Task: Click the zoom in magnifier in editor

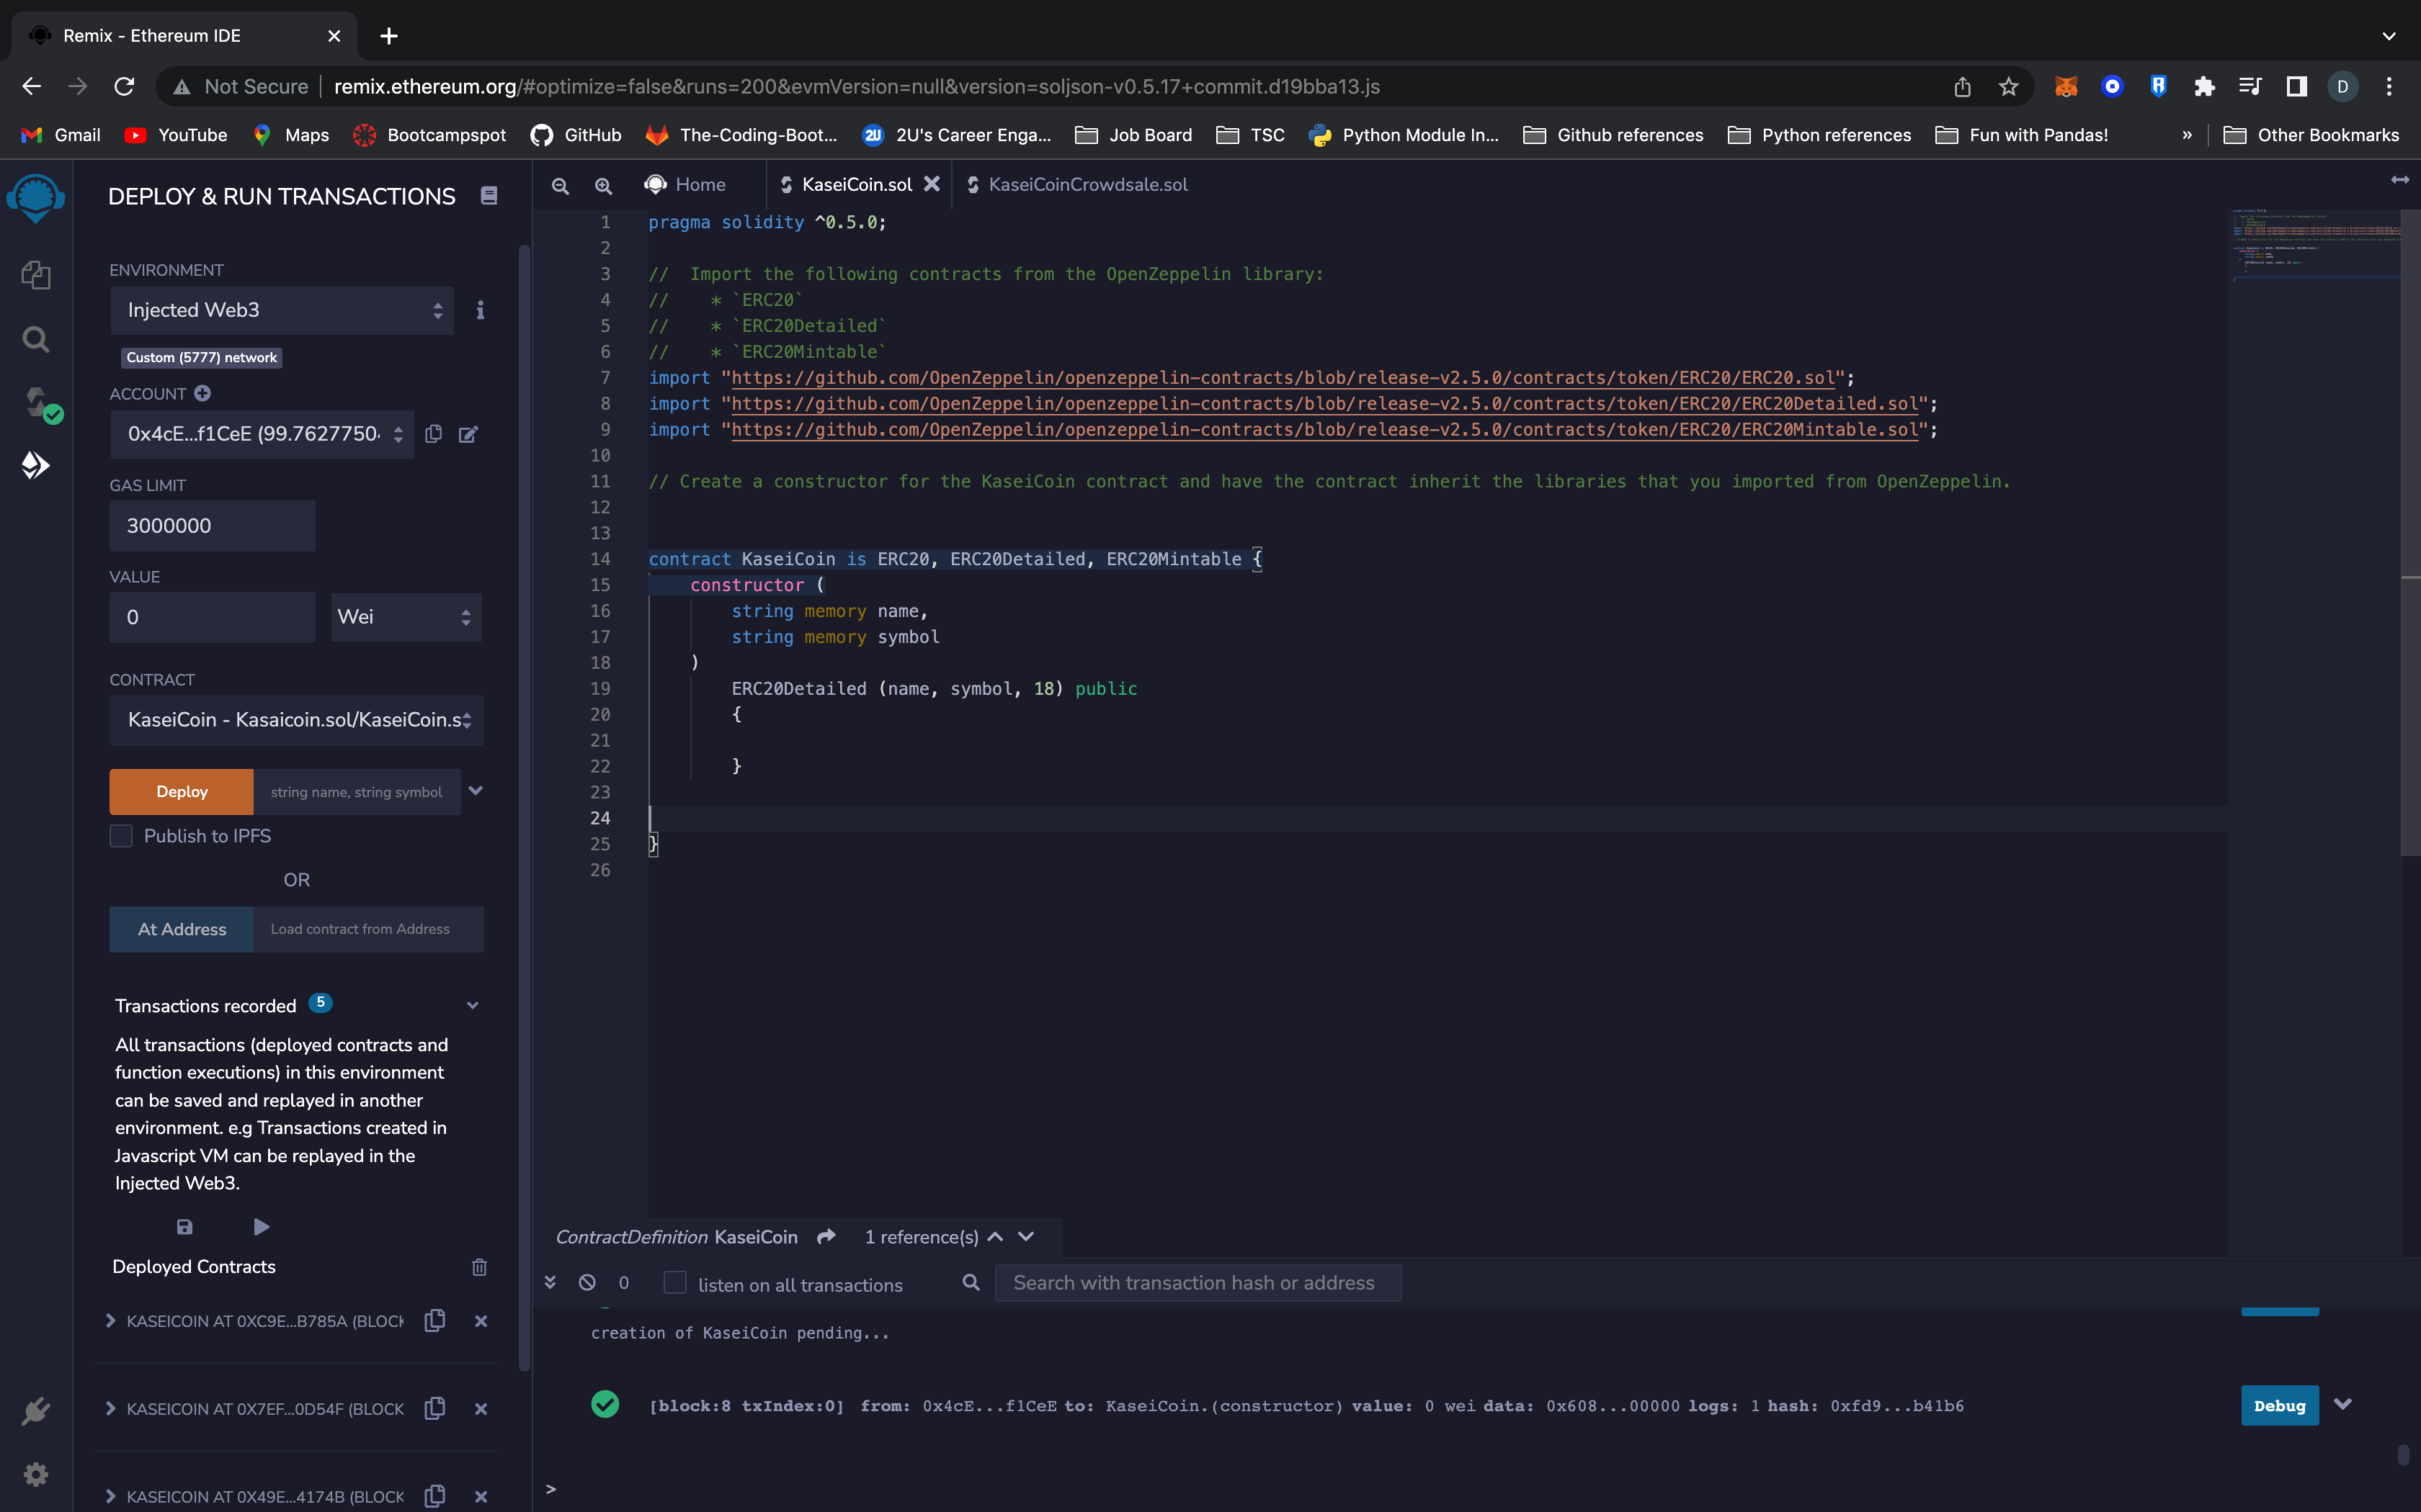Action: point(603,186)
